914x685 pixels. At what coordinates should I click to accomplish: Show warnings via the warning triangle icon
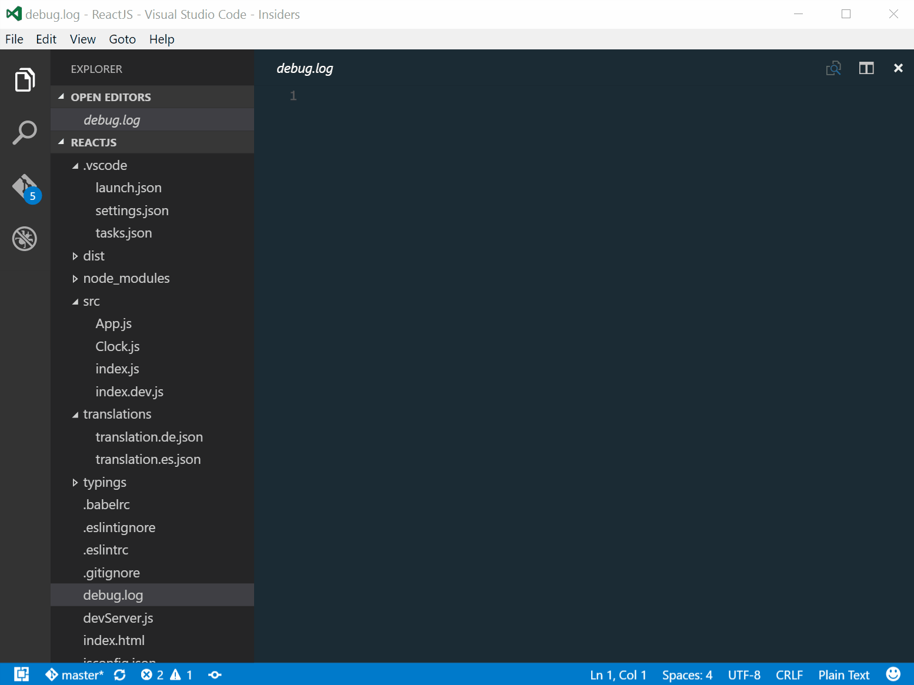(181, 675)
